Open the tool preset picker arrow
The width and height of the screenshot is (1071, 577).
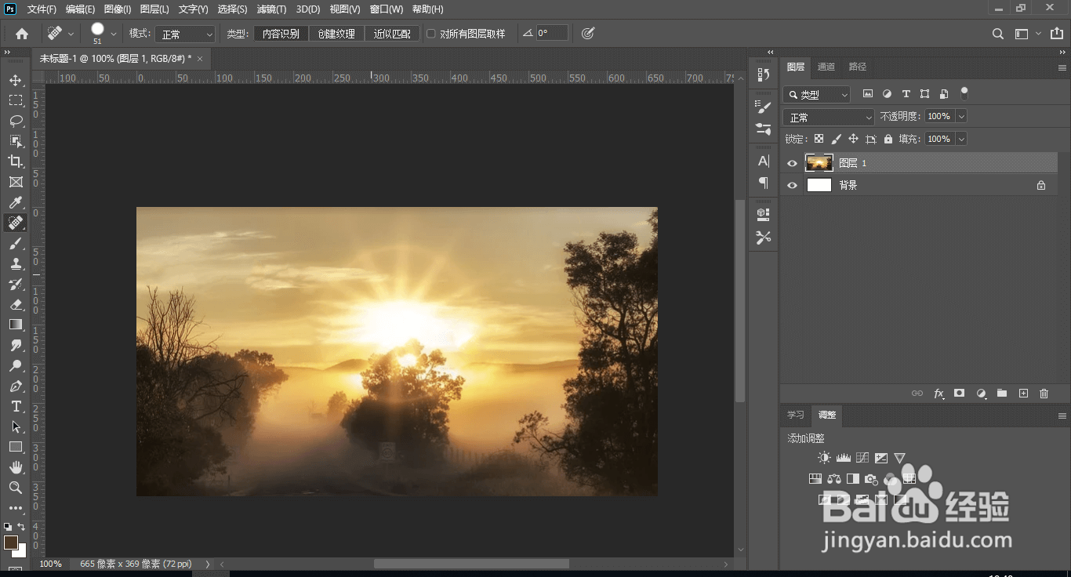coord(71,34)
